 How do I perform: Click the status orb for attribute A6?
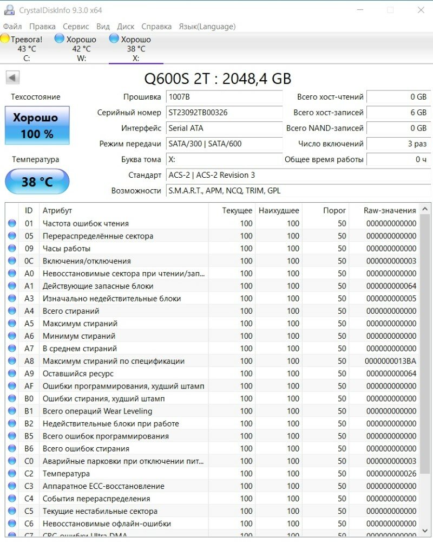(x=12, y=335)
